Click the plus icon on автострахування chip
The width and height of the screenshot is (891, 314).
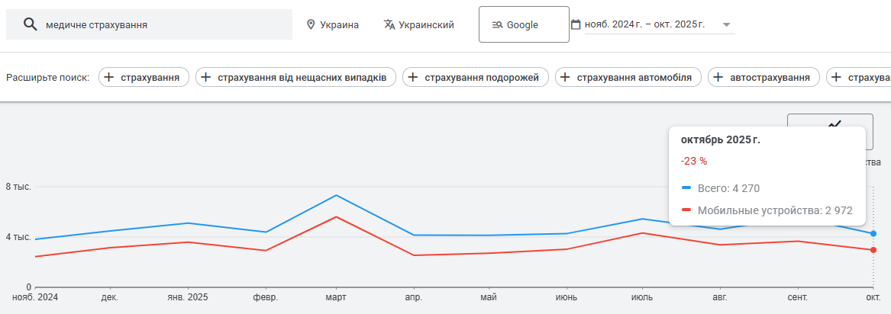[718, 77]
